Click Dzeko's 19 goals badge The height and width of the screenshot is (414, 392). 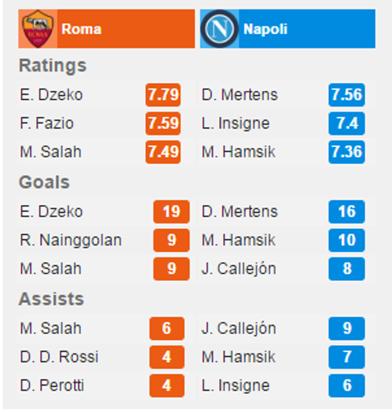171,212
